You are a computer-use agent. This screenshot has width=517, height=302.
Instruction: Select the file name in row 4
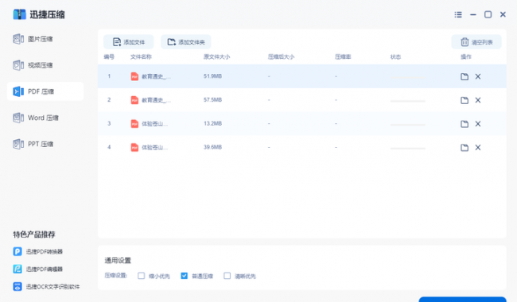tap(154, 148)
